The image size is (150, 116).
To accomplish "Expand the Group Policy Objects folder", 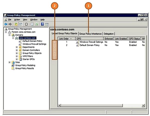I will point(17,53).
